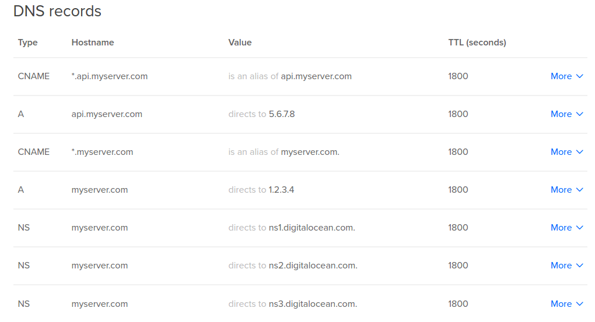Click the DNS records heading
This screenshot has height=322, width=595.
click(57, 11)
